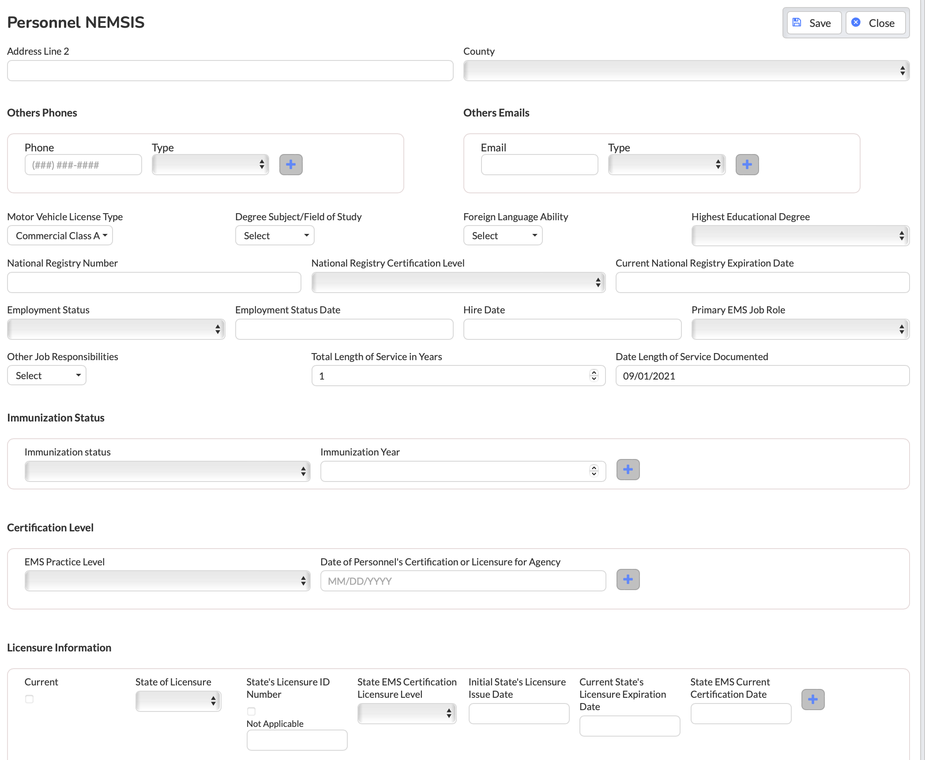The height and width of the screenshot is (760, 925).
Task: Click Current National Registry Expiration Date field
Action: click(x=763, y=282)
